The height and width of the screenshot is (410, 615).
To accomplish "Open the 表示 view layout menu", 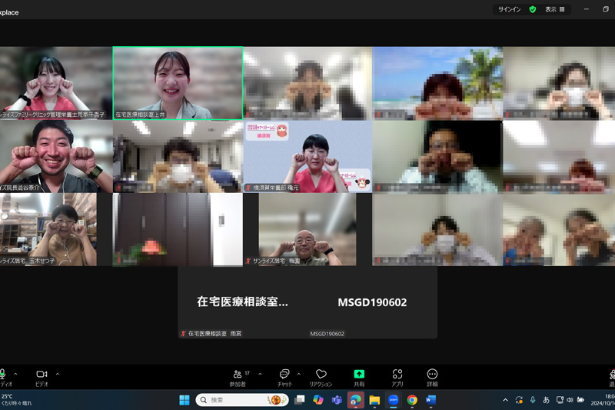I will [x=555, y=9].
